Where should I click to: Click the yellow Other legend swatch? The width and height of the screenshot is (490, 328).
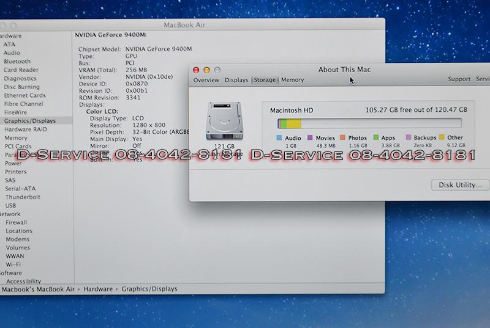[x=442, y=137]
